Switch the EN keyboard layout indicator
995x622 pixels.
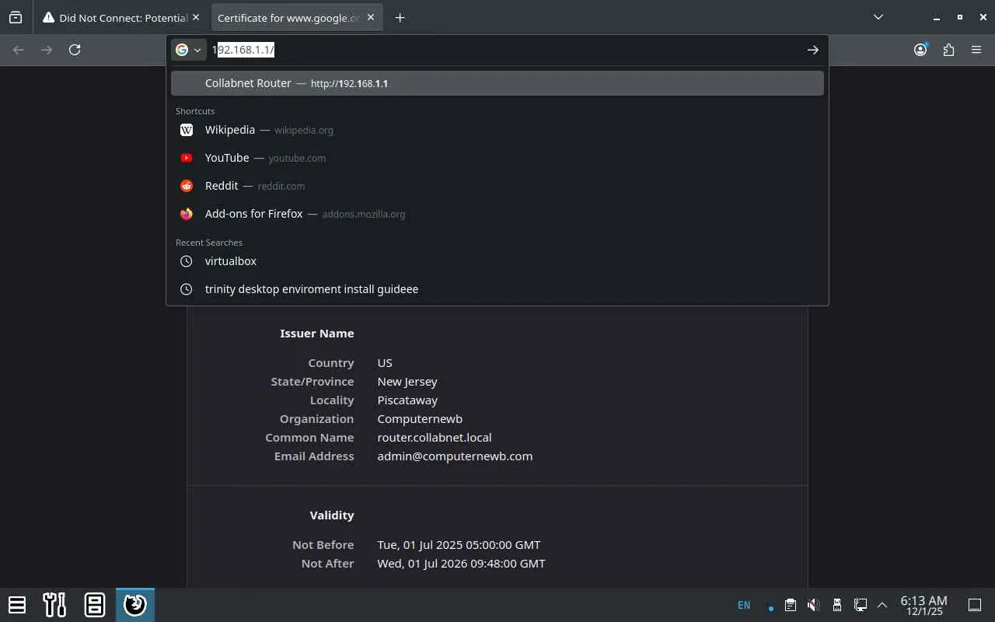pos(744,605)
